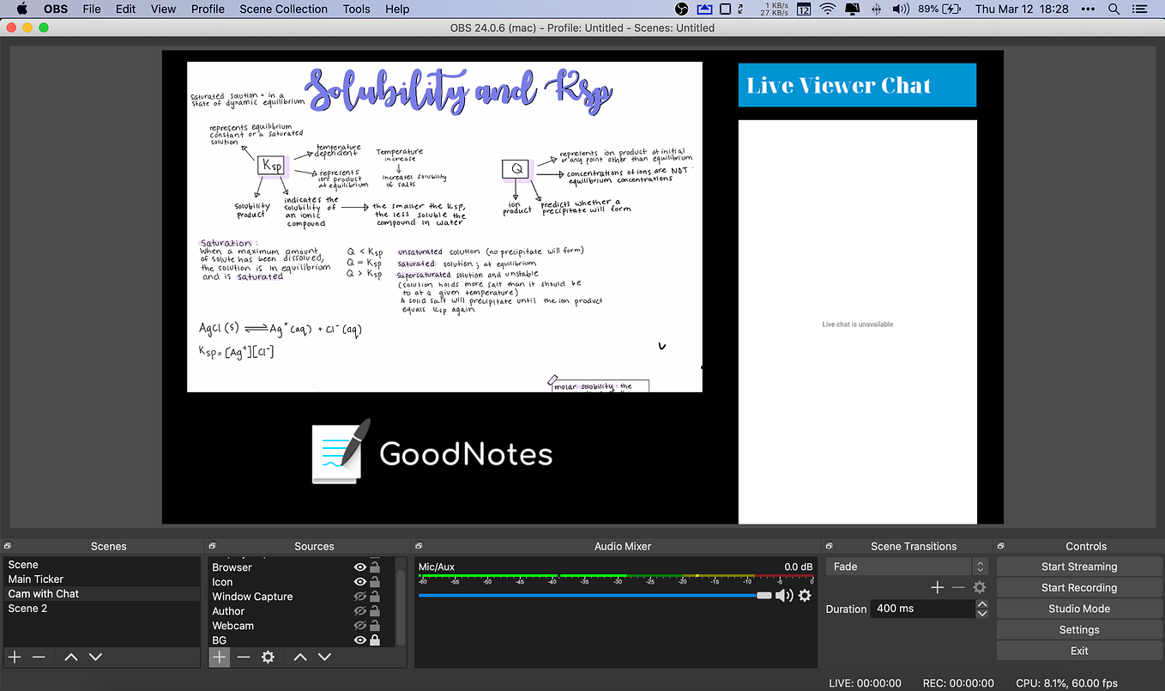Open Scene Transitions properties gear
The width and height of the screenshot is (1165, 691).
tap(979, 587)
